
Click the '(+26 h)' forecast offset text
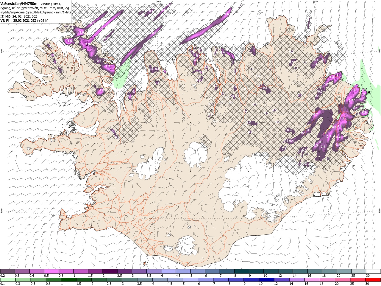pyautogui.click(x=43, y=21)
